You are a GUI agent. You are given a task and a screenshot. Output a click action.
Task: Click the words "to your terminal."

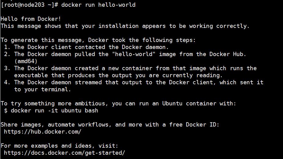coord(43,89)
